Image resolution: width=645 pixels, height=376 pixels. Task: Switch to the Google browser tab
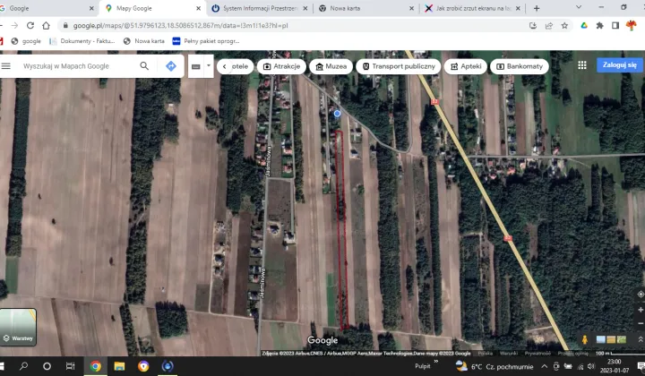point(46,8)
